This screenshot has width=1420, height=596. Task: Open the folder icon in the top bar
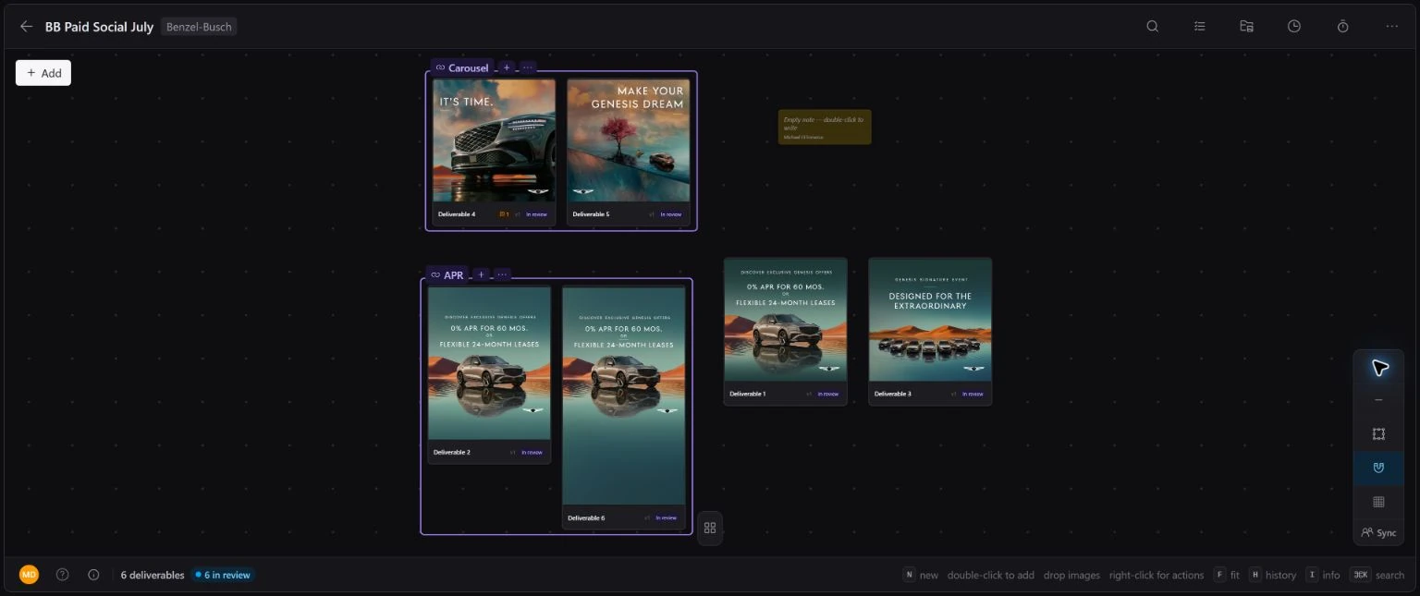(x=1247, y=27)
